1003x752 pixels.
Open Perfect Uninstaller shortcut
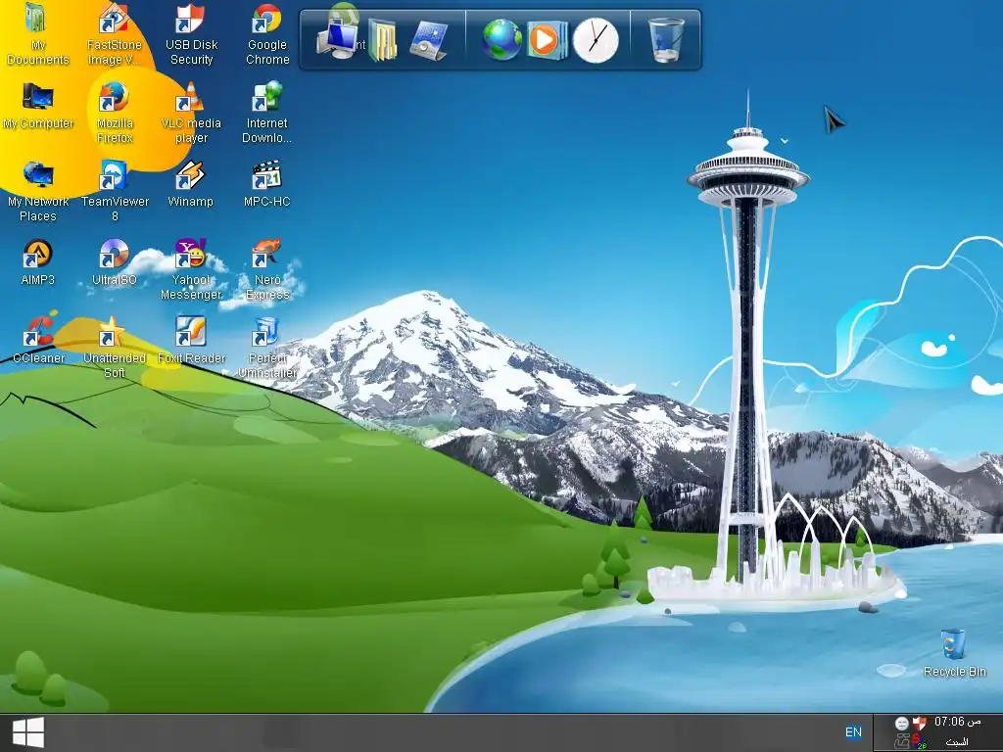tap(267, 348)
